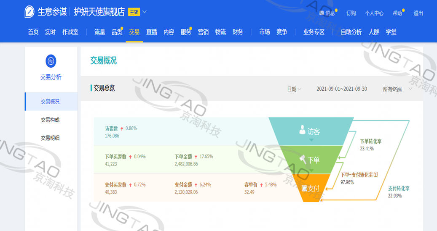Click the 下单 hammer icon in funnel
437x231 pixels.
pos(303,160)
